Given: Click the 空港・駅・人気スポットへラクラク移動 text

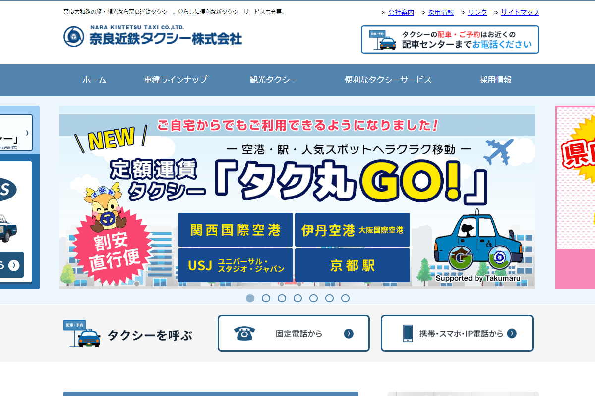Looking at the screenshot, I should click(x=348, y=148).
